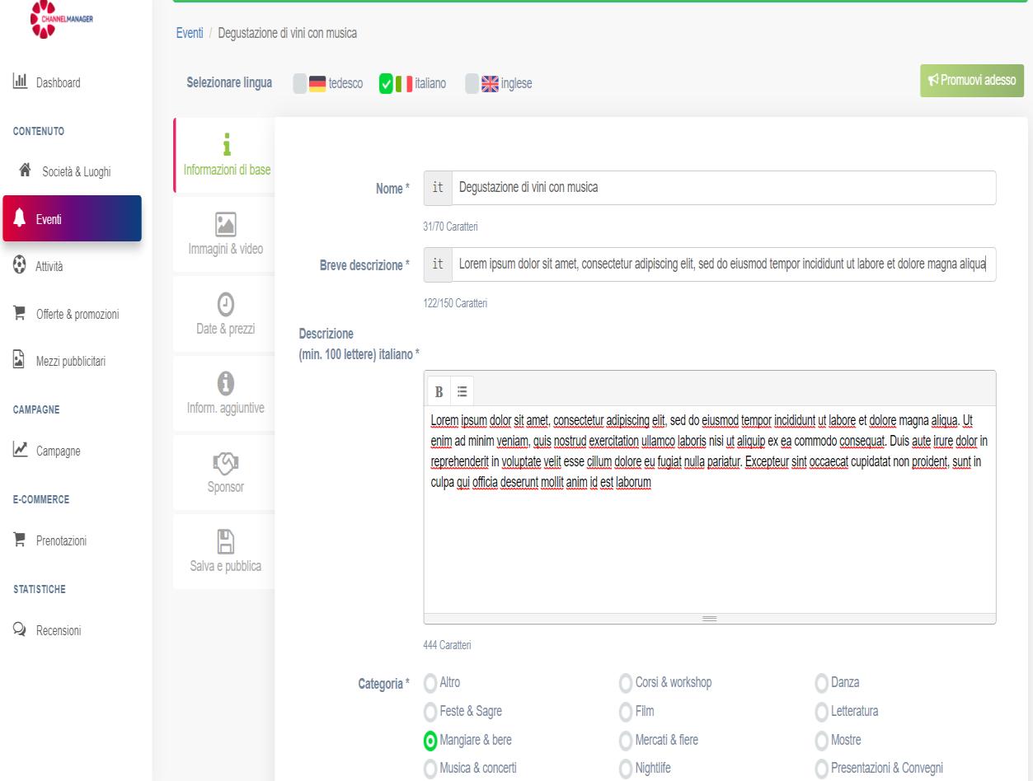Select the Corsi & workshop category
The height and width of the screenshot is (781, 1033).
pyautogui.click(x=627, y=682)
